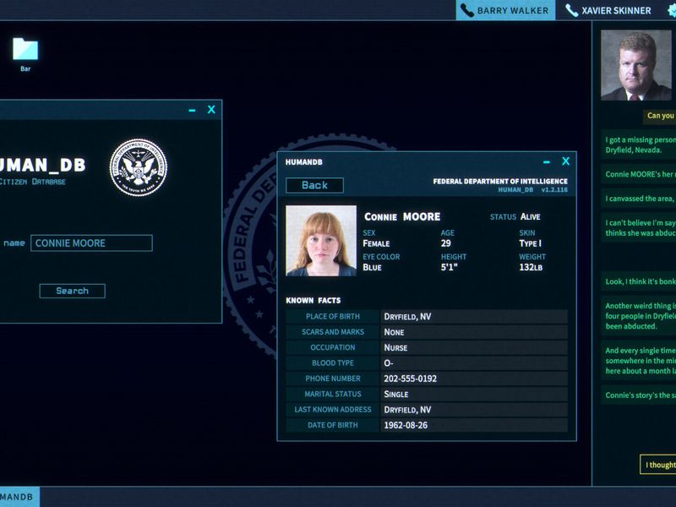The width and height of the screenshot is (676, 507).
Task: Click the height value 5'1"
Action: click(449, 267)
